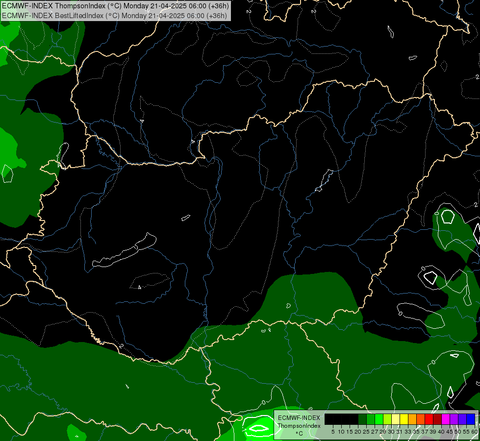Click the legend tick value 27
Viewport: 480px width, 441px height.
pyautogui.click(x=375, y=432)
